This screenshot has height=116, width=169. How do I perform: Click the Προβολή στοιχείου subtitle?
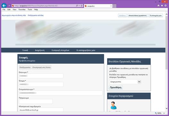click(27, 61)
